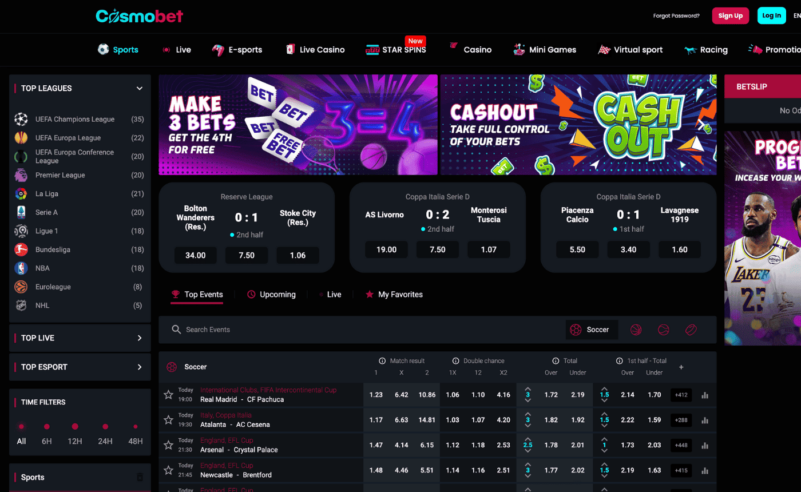Expand +448 markets for Arsenal match
Screen dimensions: 801x492
tap(681, 445)
